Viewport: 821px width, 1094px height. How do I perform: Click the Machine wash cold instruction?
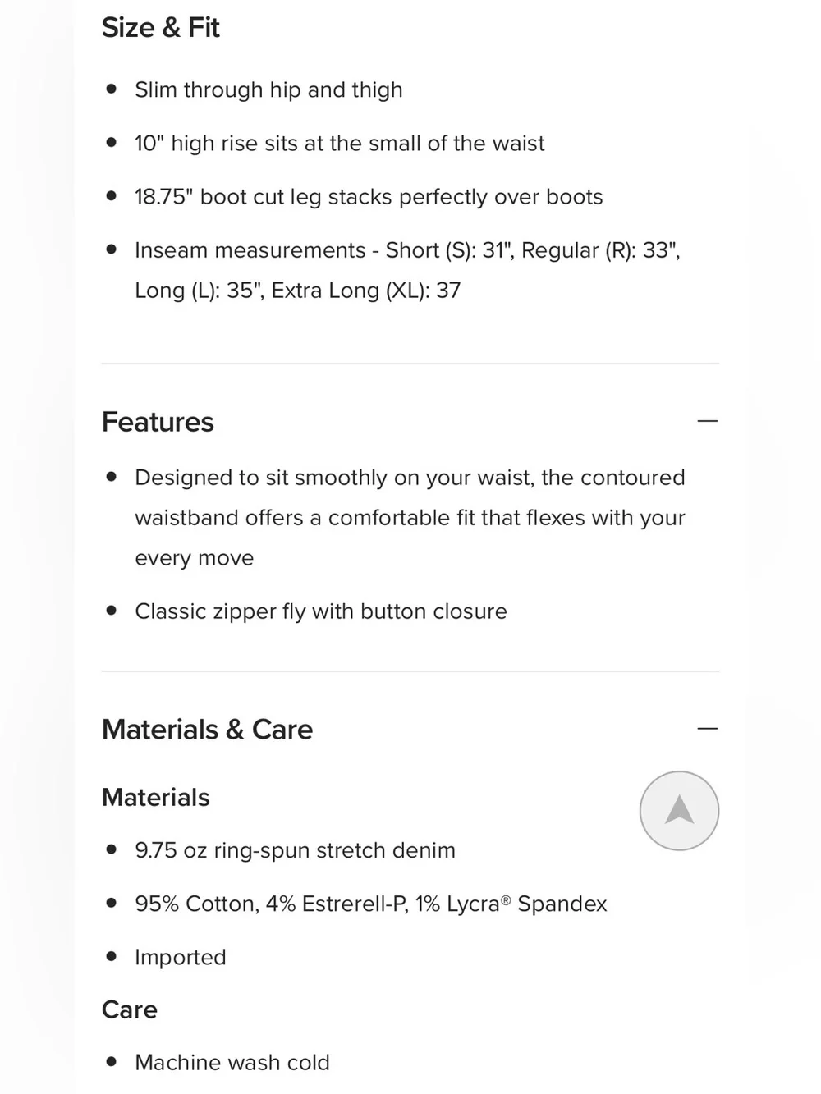(x=232, y=1063)
